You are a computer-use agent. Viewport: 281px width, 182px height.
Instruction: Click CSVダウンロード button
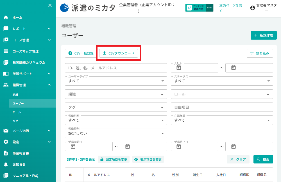coord(119,53)
